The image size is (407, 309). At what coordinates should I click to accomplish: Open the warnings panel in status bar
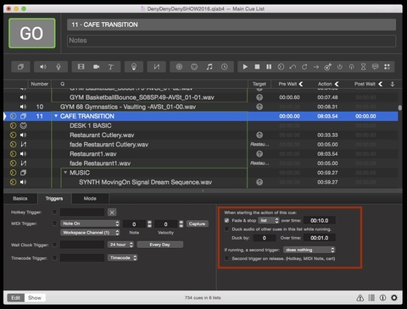tap(360, 298)
